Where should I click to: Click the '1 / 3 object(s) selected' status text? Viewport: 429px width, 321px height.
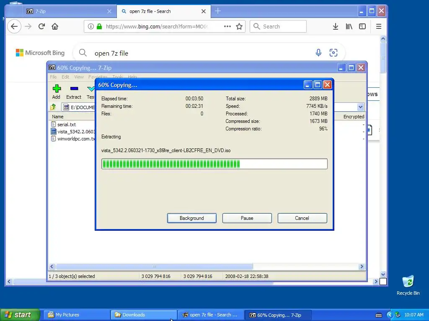72,276
